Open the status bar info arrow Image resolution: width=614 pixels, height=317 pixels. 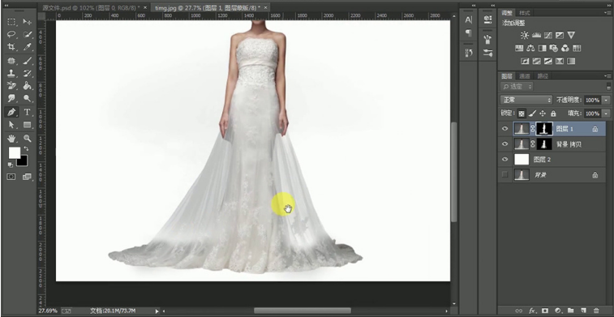(x=157, y=311)
